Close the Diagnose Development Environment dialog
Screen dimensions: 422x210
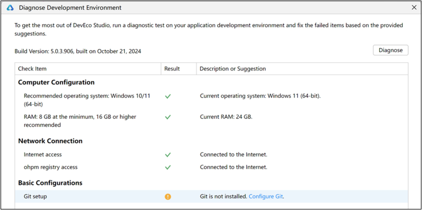[x=414, y=8]
